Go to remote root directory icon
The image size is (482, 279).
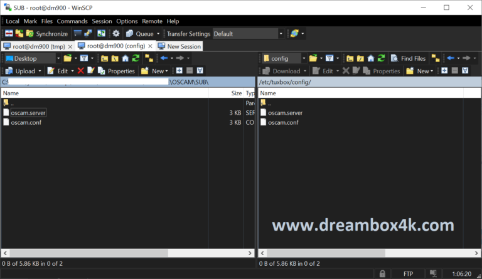(x=360, y=58)
